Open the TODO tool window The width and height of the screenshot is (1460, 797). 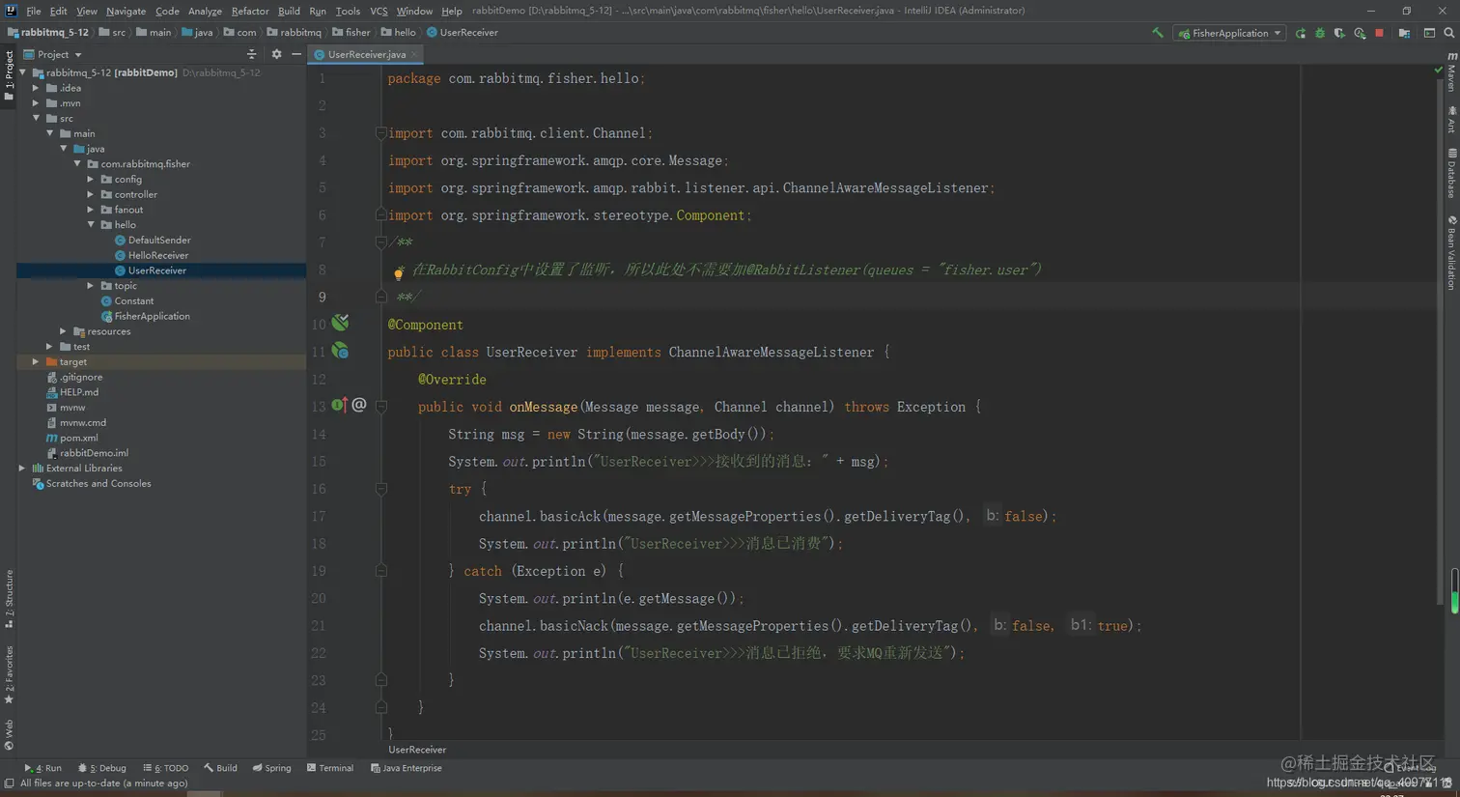click(x=165, y=768)
